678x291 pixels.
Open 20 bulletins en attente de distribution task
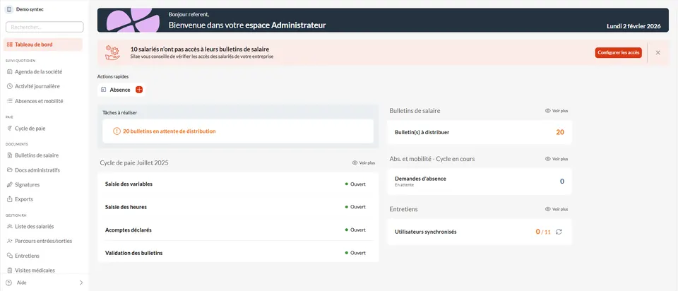click(169, 131)
